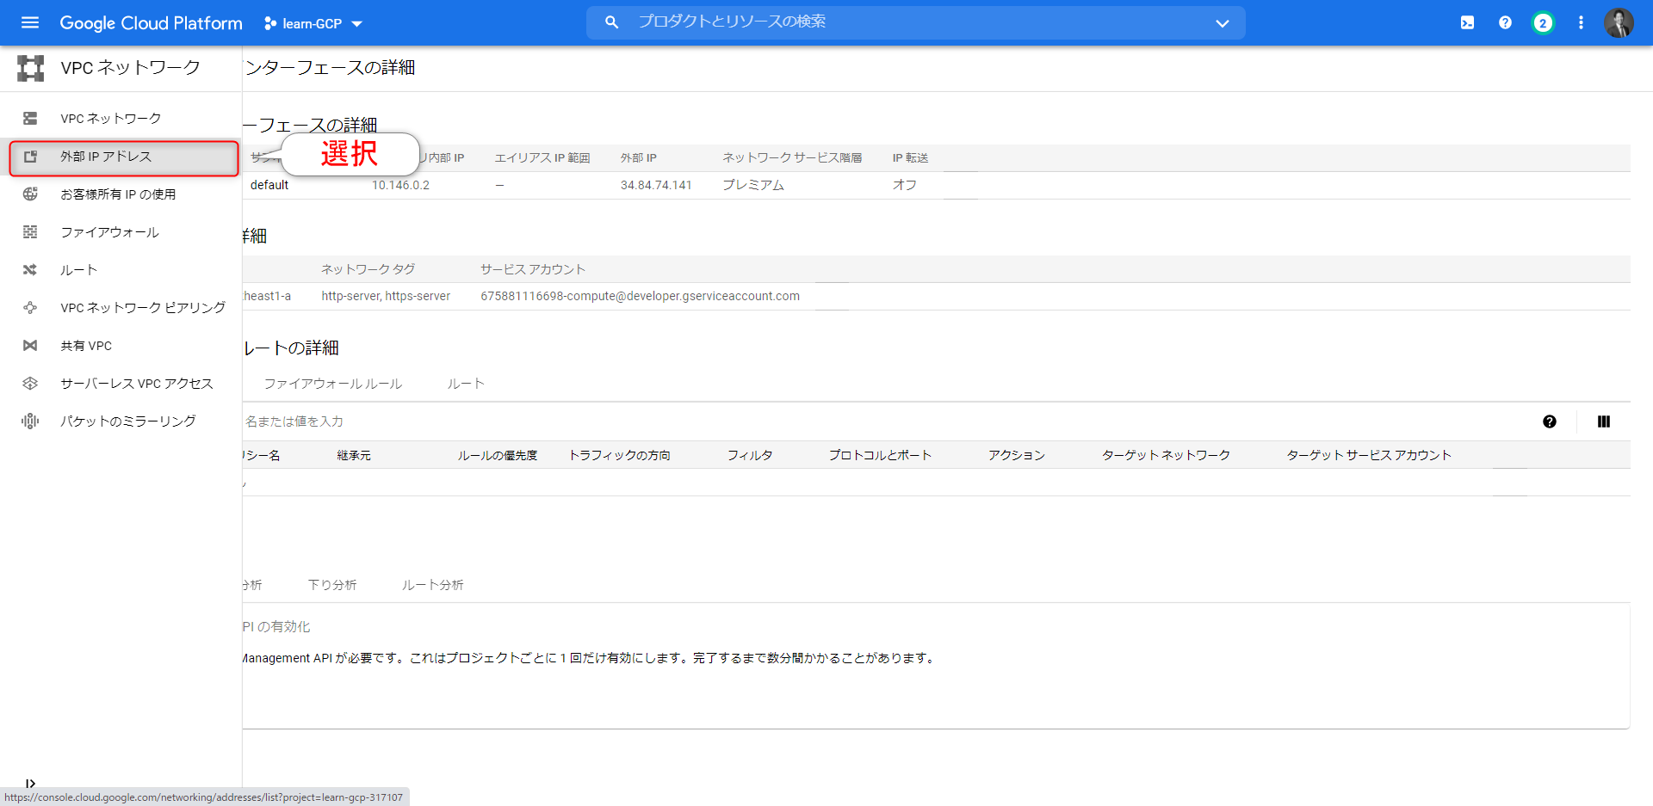Click the internal IP 10.146.0.2
The width and height of the screenshot is (1653, 806).
click(400, 185)
